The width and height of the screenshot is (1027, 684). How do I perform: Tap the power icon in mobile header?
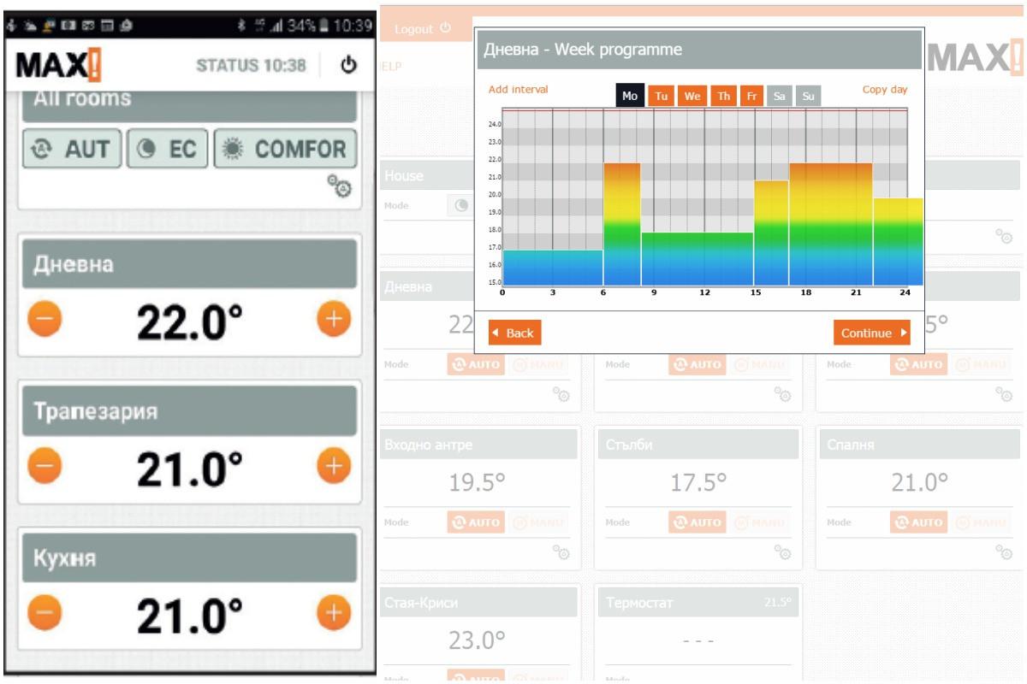coord(349,65)
